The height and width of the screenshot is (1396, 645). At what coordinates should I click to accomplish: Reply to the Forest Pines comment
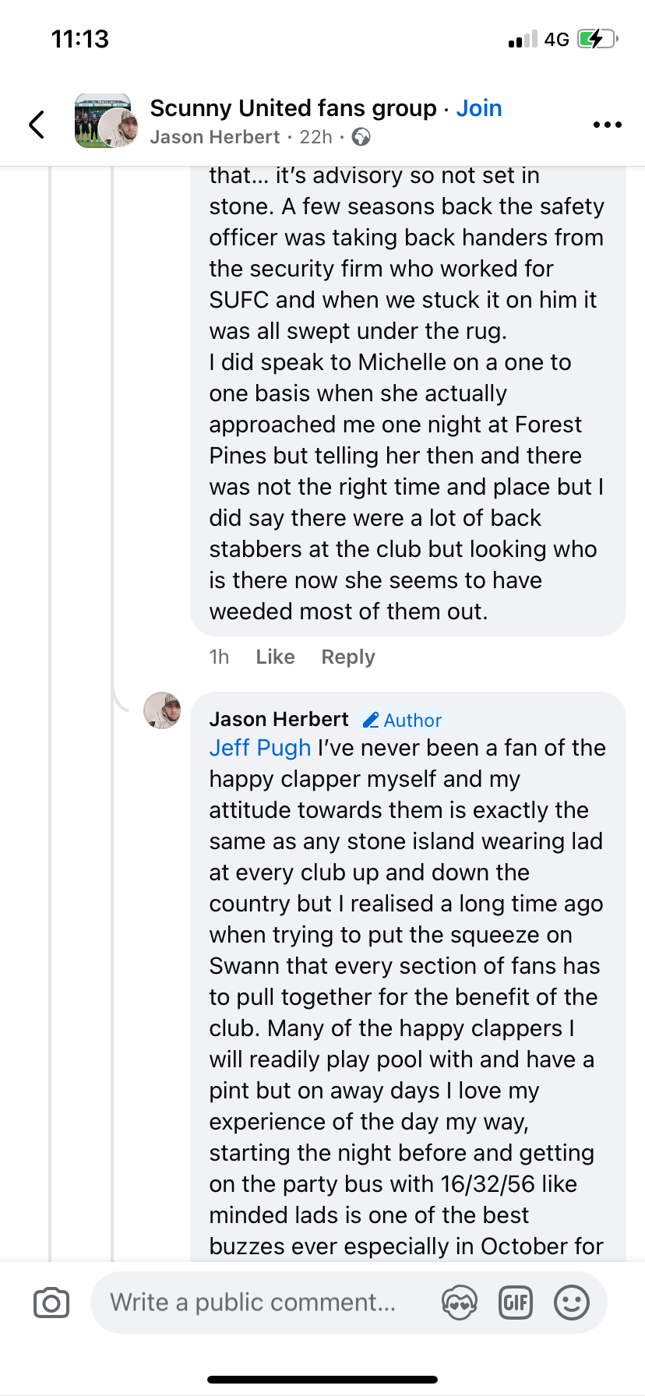pos(348,657)
